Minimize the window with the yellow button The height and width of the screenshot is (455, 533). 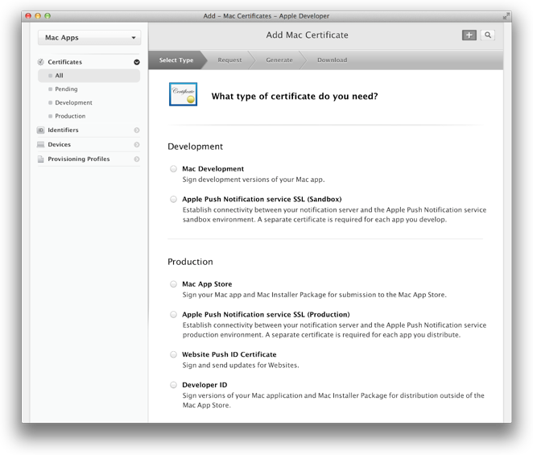[x=38, y=15]
